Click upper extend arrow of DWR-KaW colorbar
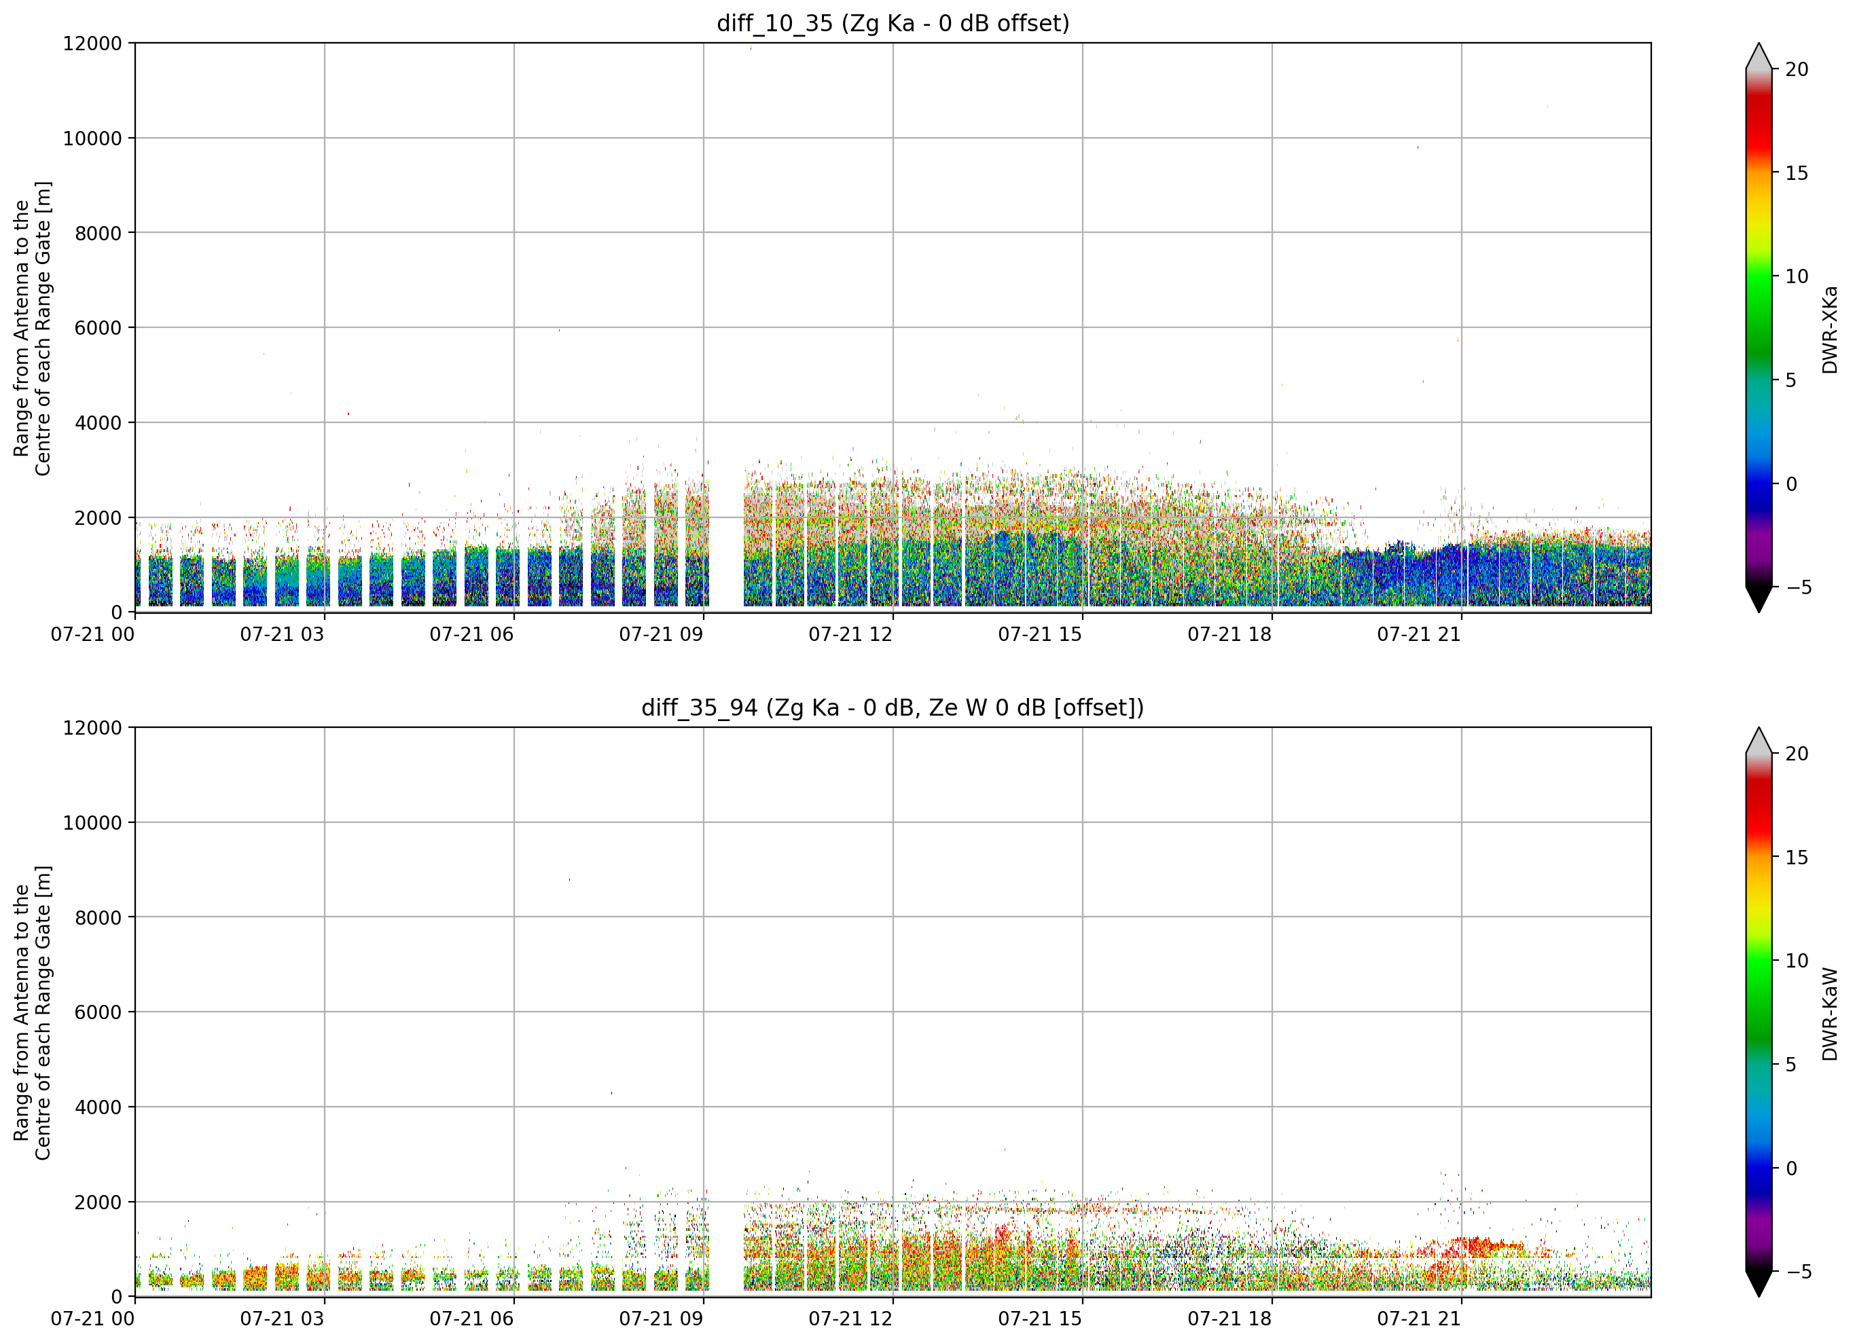 pyautogui.click(x=1759, y=740)
